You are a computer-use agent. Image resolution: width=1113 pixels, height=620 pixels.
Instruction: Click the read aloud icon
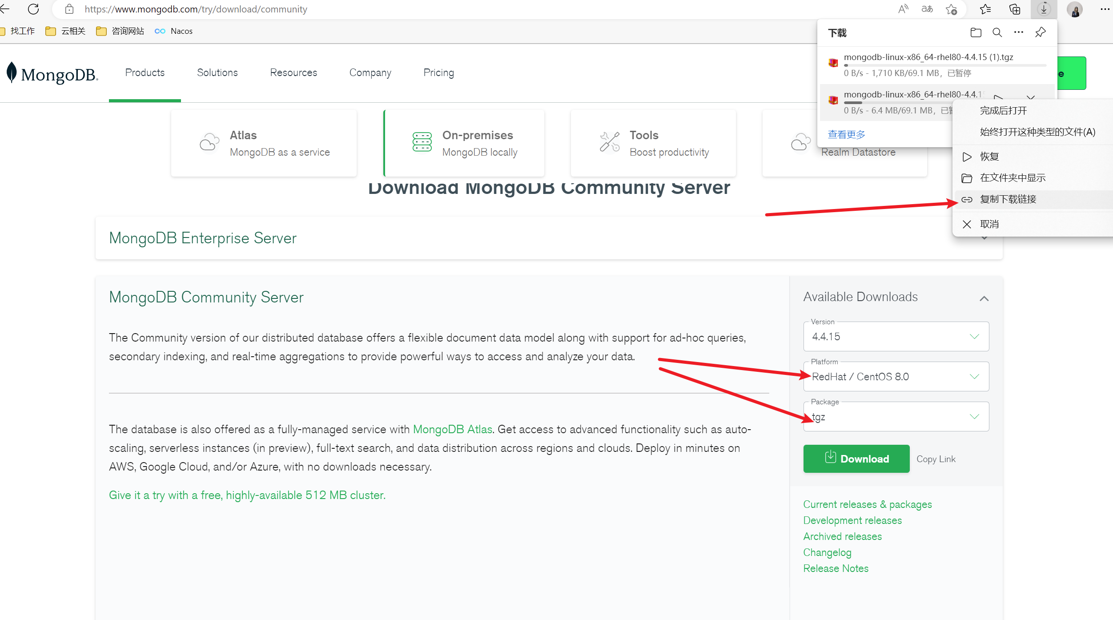[x=903, y=9]
